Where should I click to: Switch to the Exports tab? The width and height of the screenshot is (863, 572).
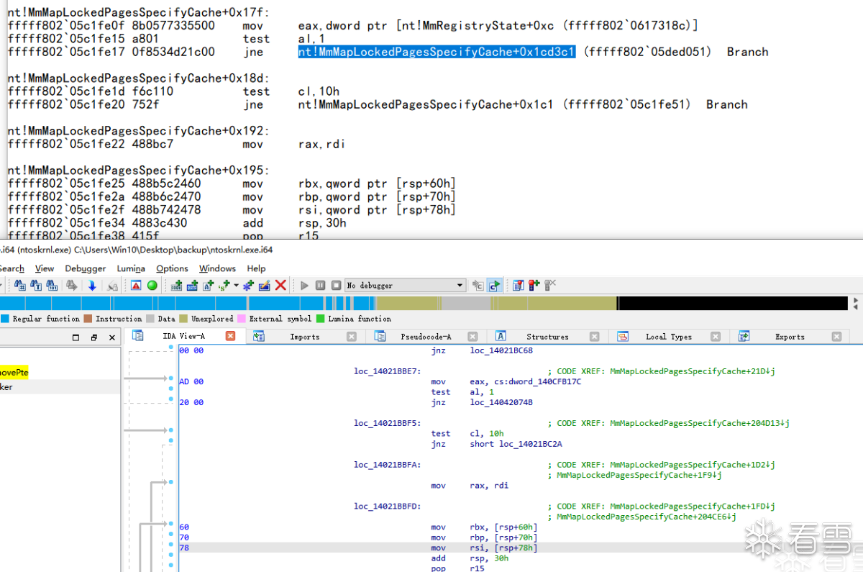click(x=790, y=336)
